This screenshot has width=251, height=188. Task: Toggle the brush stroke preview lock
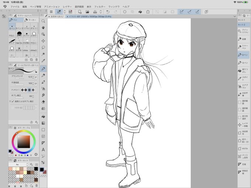36,72
